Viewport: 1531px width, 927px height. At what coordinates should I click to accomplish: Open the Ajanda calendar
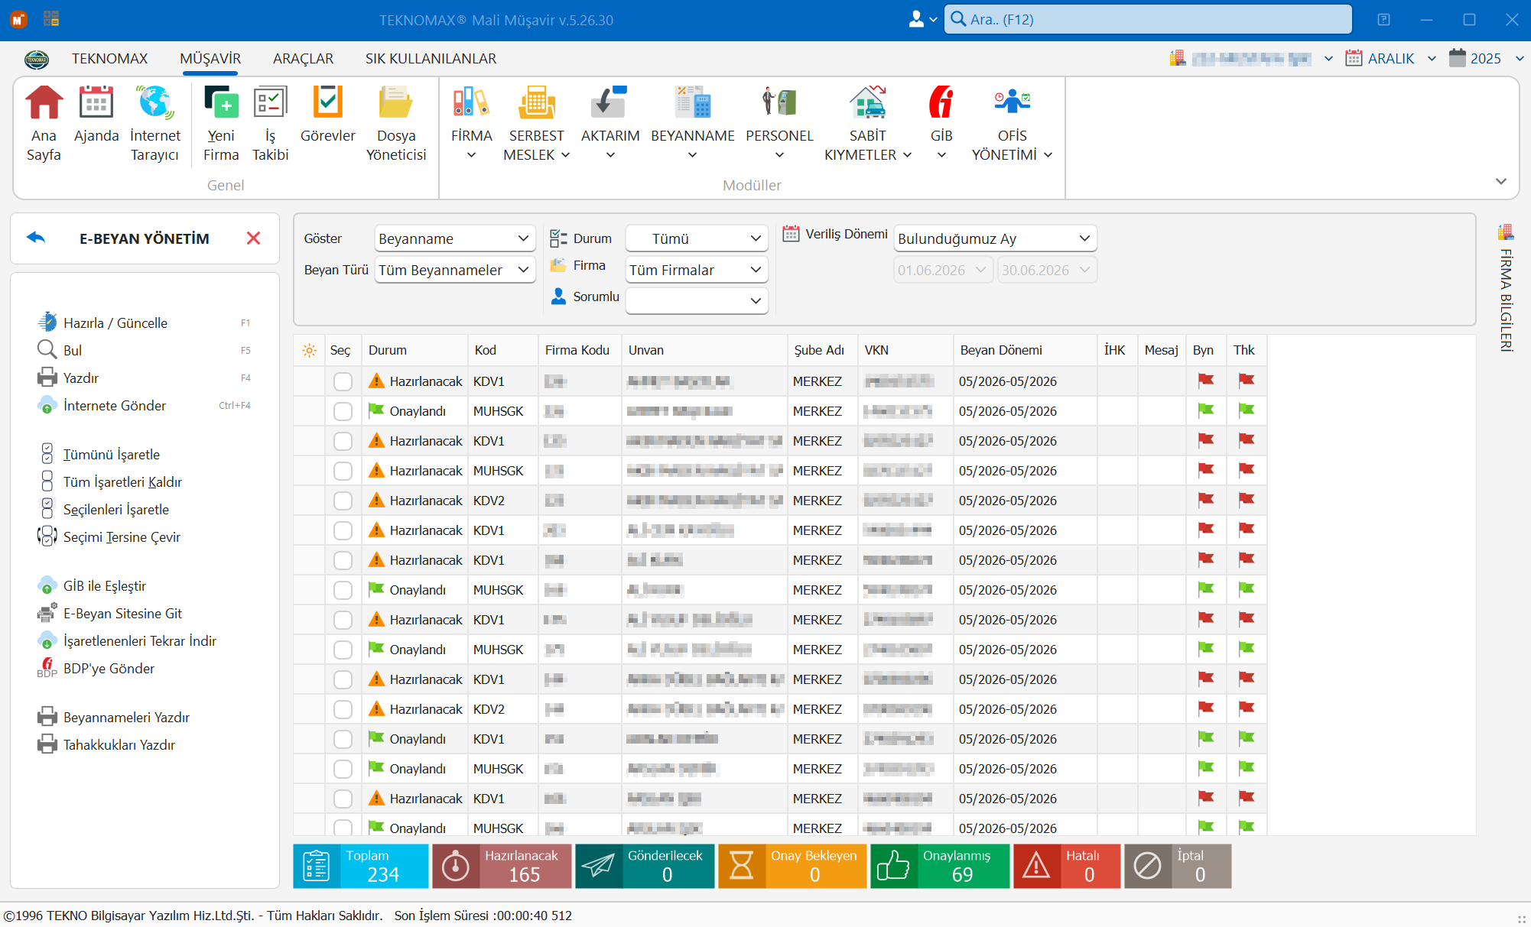[x=96, y=115]
